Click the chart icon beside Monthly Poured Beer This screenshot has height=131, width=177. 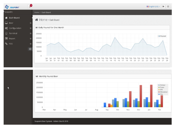click(x=37, y=76)
